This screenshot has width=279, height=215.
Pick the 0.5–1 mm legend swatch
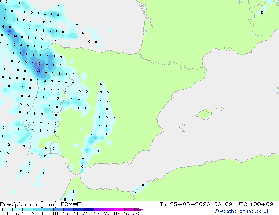point(18,209)
